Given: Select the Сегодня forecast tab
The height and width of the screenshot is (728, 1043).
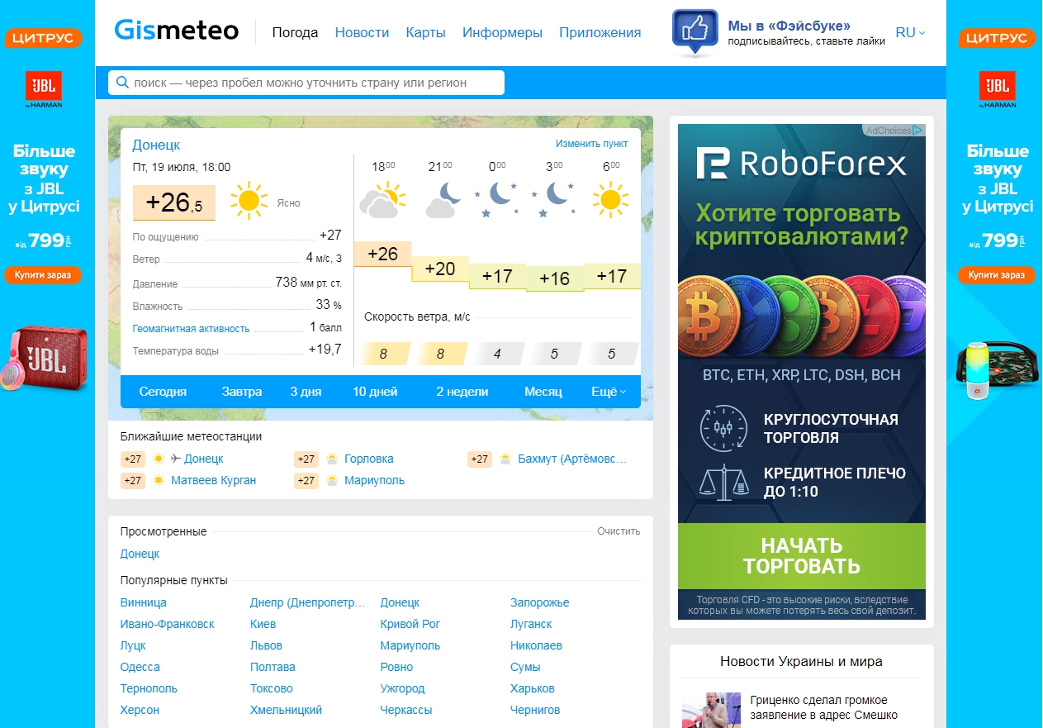Looking at the screenshot, I should point(163,392).
